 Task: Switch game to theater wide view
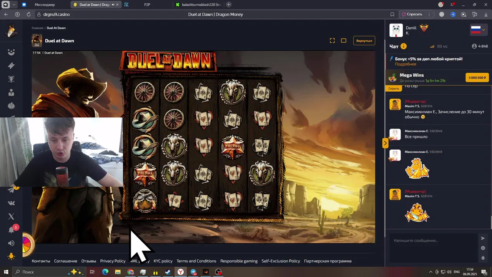[x=344, y=40]
